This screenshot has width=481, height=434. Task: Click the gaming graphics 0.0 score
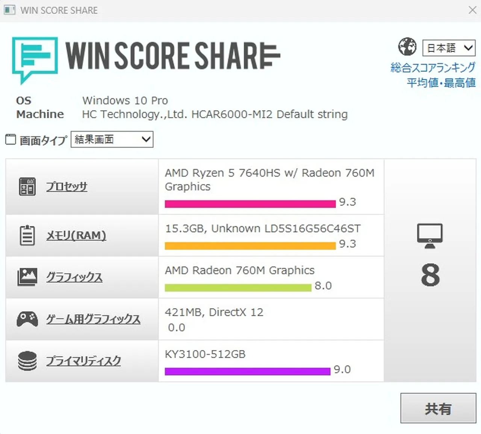177,327
